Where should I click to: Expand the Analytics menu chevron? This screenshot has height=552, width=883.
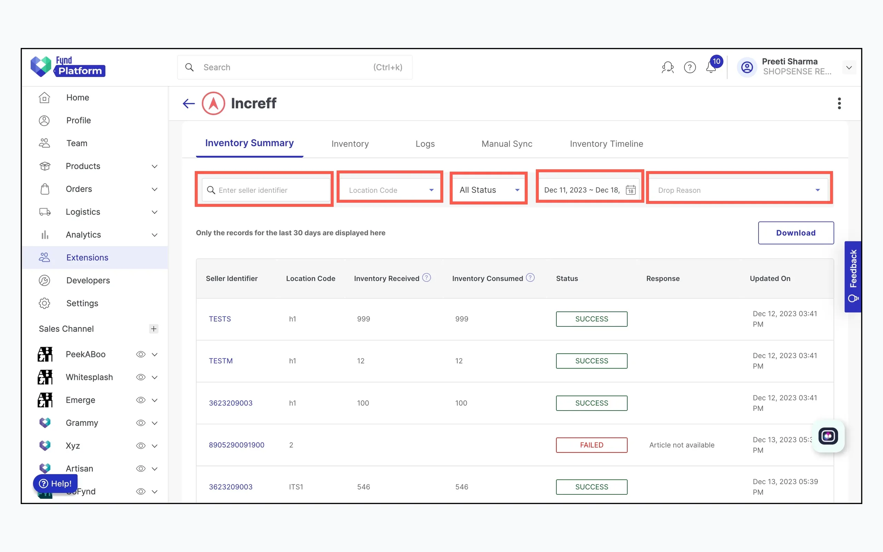(154, 235)
